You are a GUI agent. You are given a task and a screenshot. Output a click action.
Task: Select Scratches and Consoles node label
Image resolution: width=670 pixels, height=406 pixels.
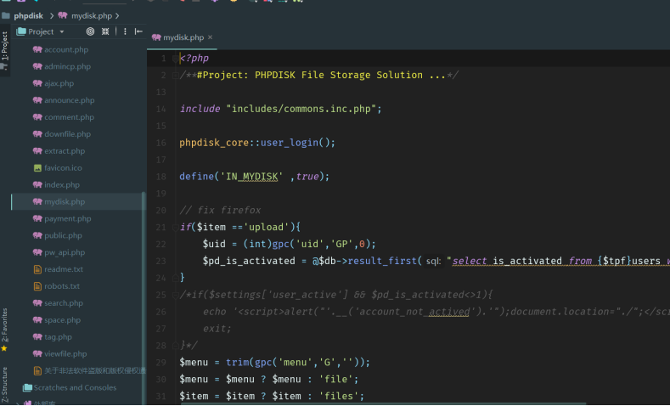pyautogui.click(x=75, y=387)
